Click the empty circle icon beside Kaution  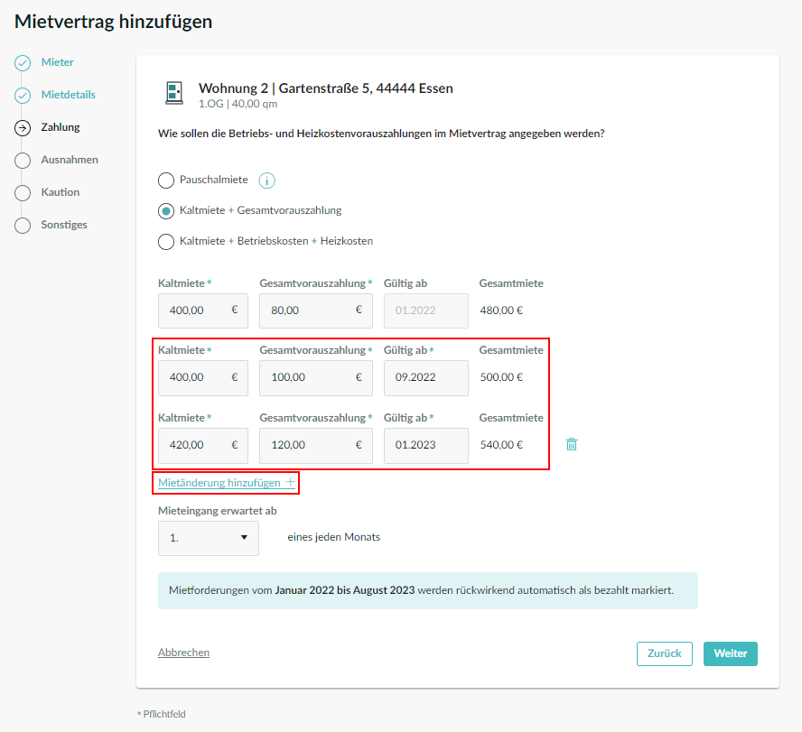[x=23, y=193]
